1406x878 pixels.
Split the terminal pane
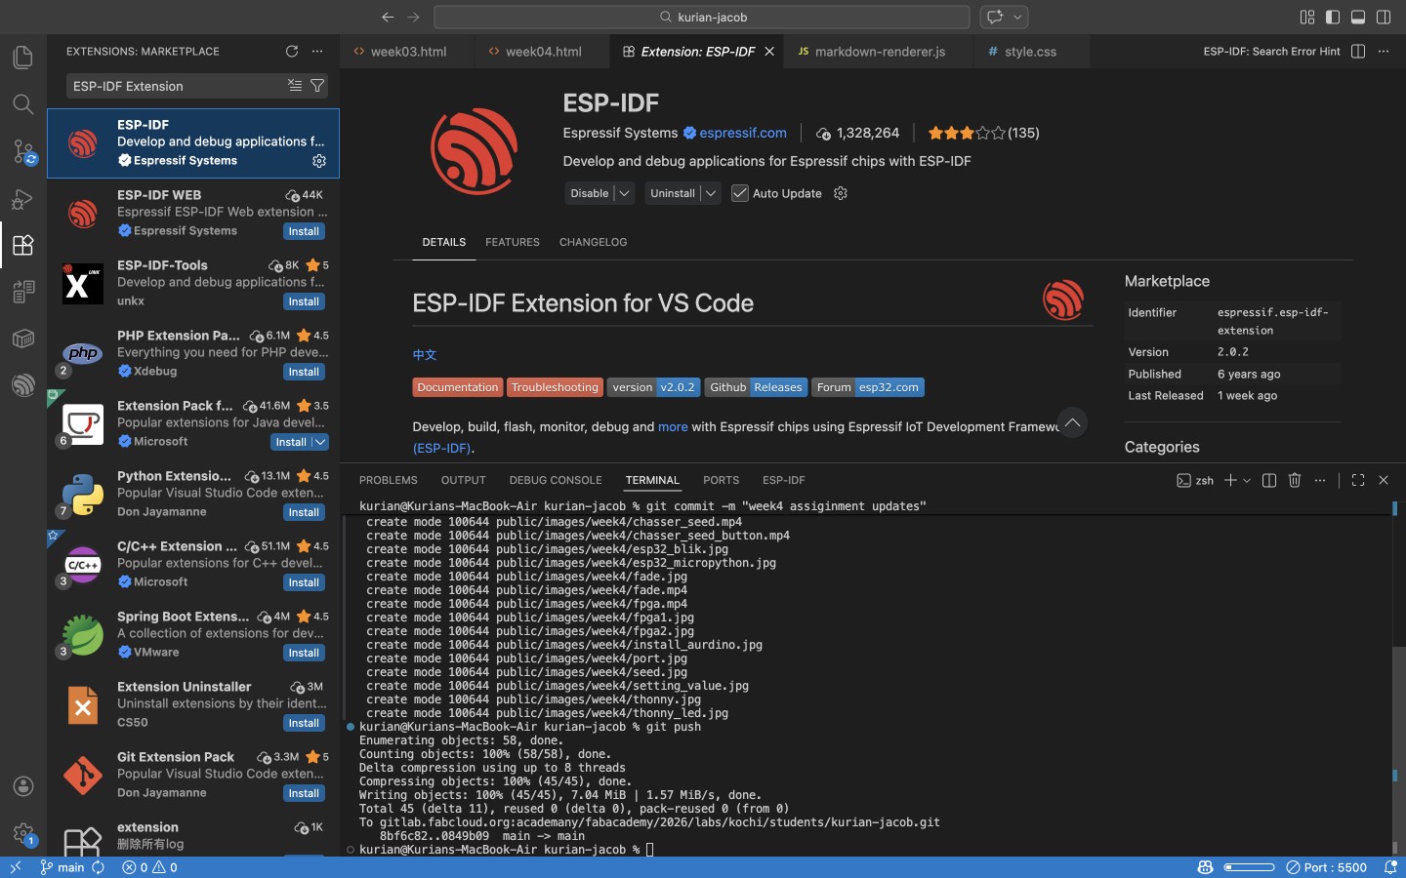point(1269,480)
